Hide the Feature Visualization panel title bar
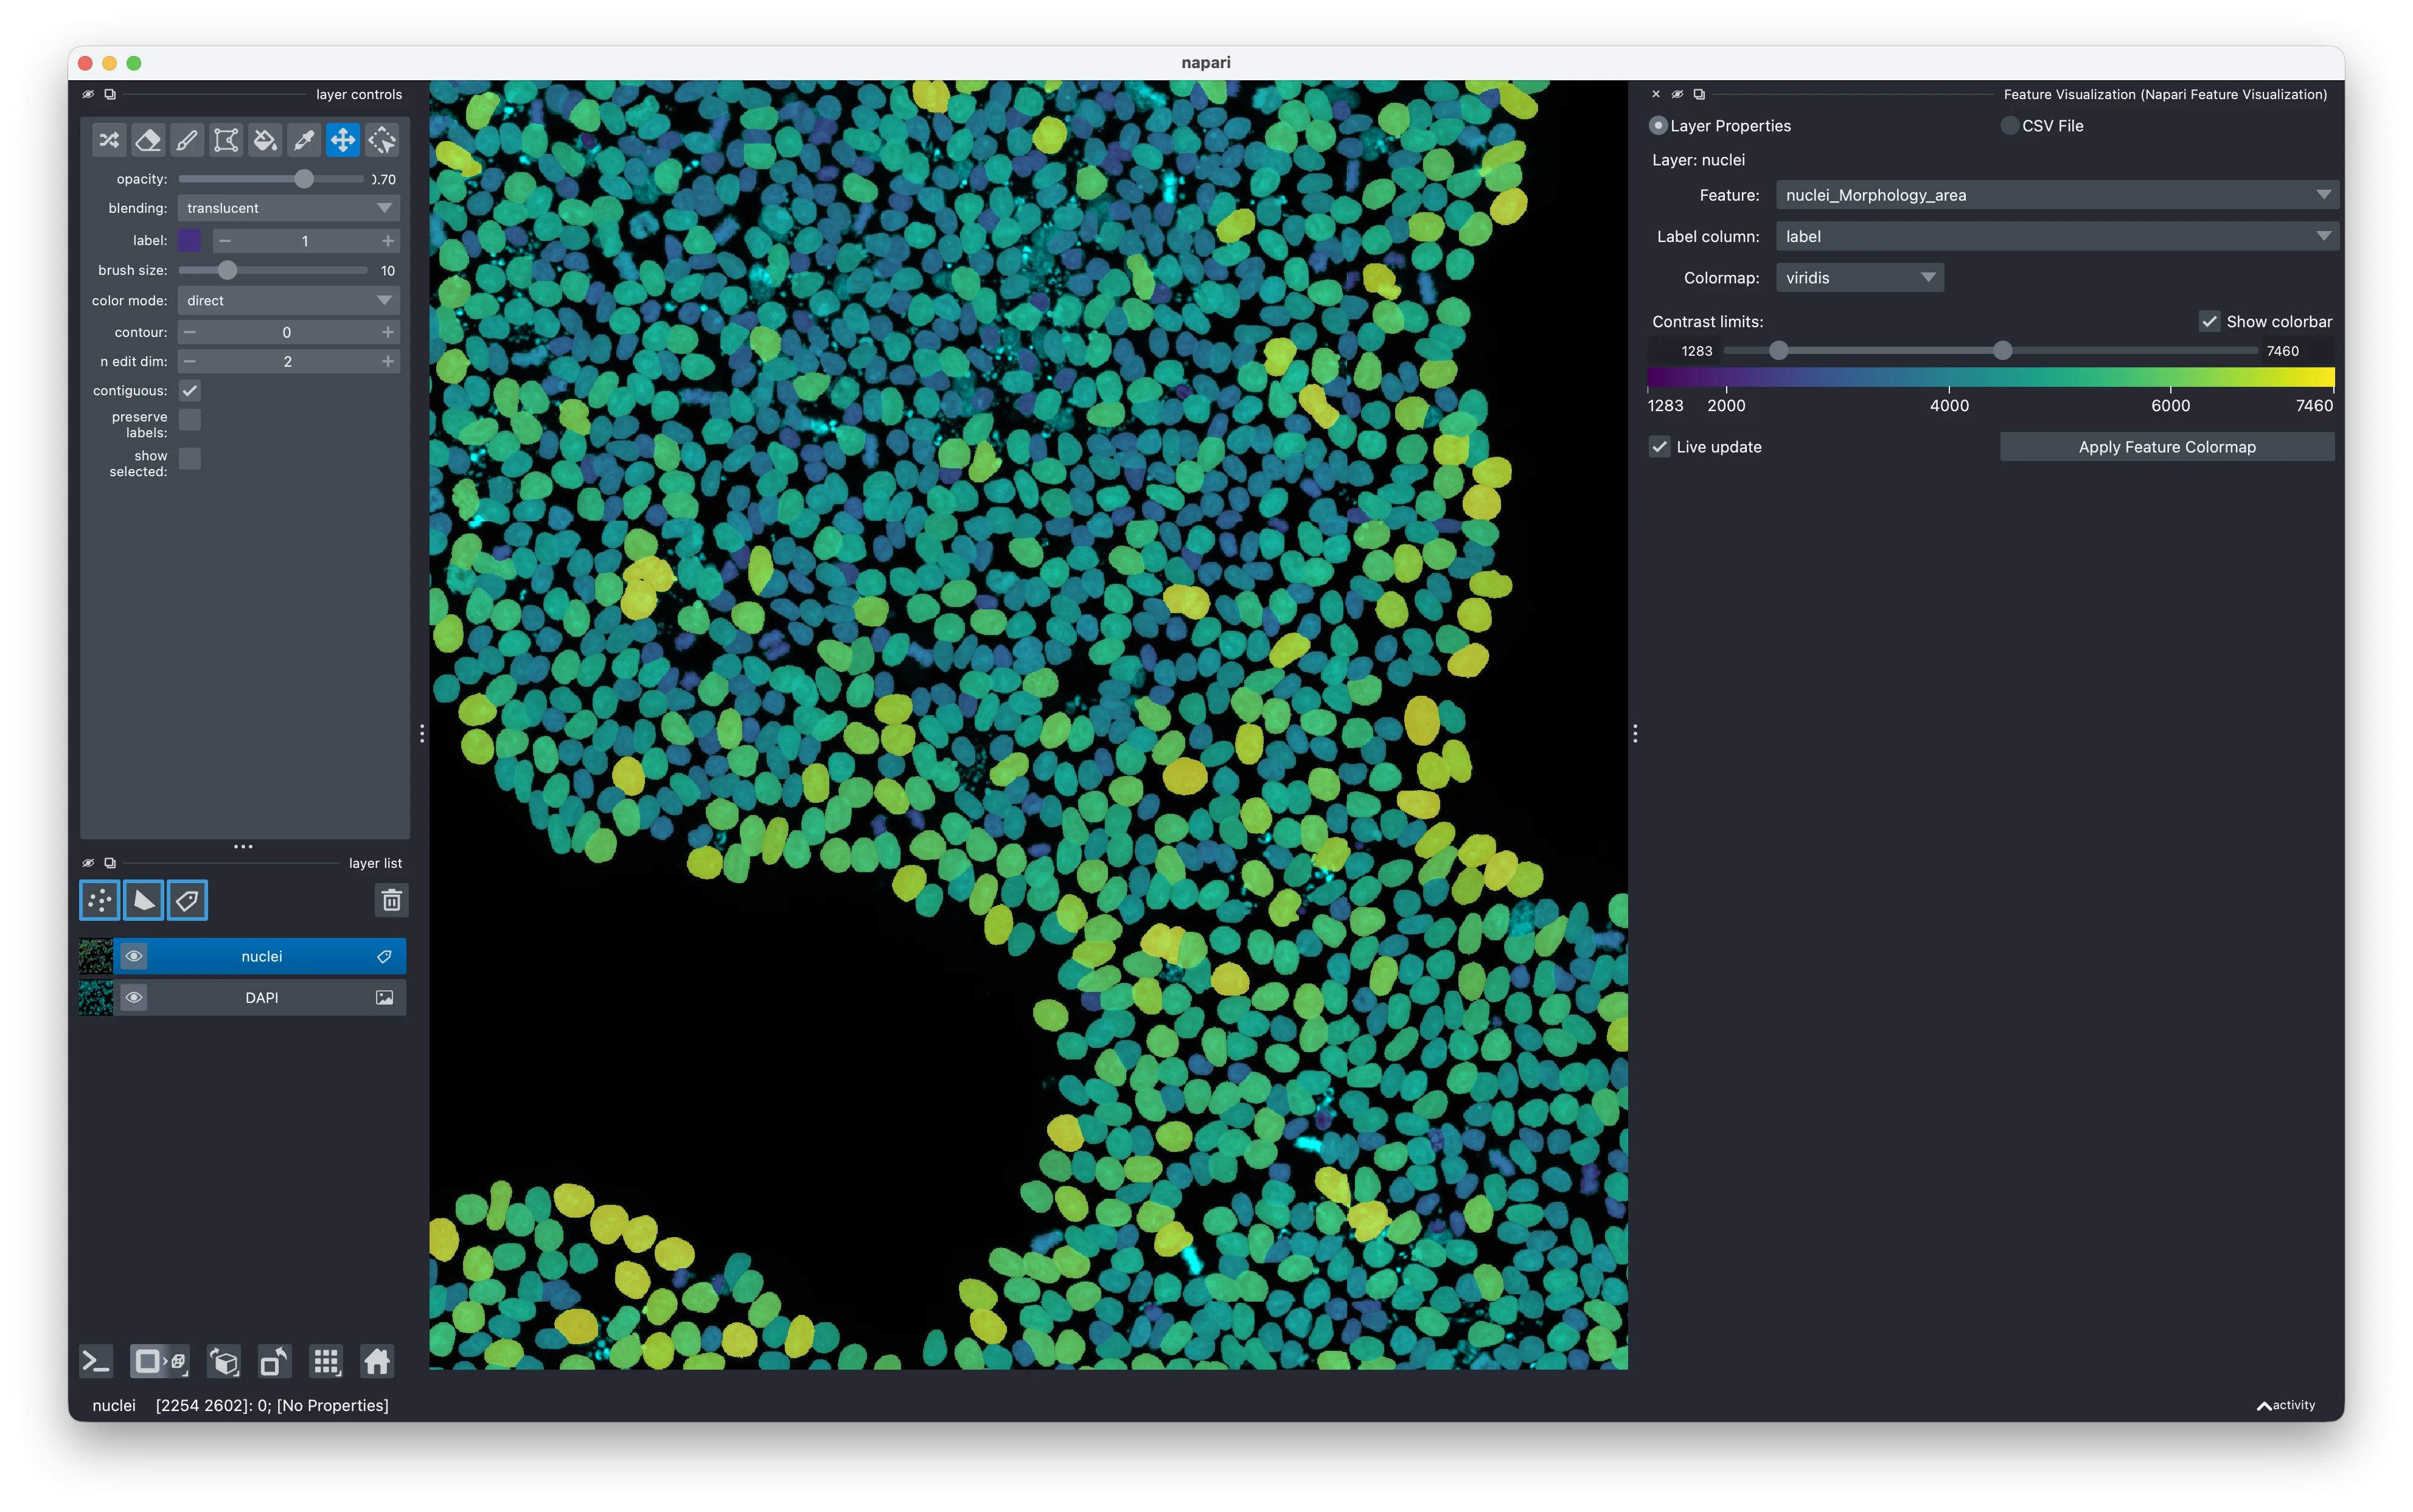 [1677, 94]
